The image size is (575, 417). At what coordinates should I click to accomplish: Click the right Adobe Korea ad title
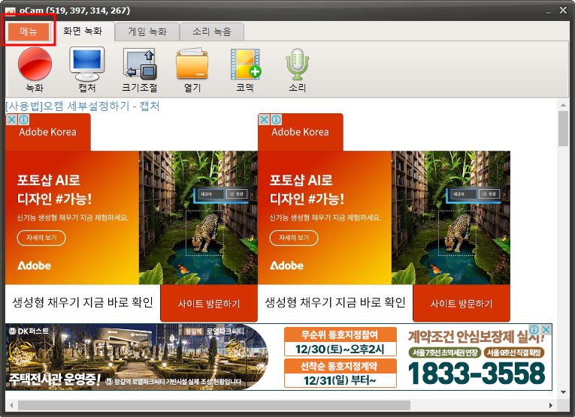(x=301, y=132)
